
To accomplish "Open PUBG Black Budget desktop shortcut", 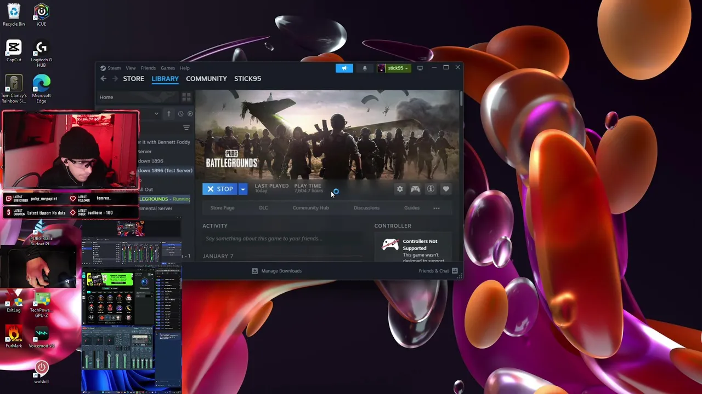I will pyautogui.click(x=41, y=233).
